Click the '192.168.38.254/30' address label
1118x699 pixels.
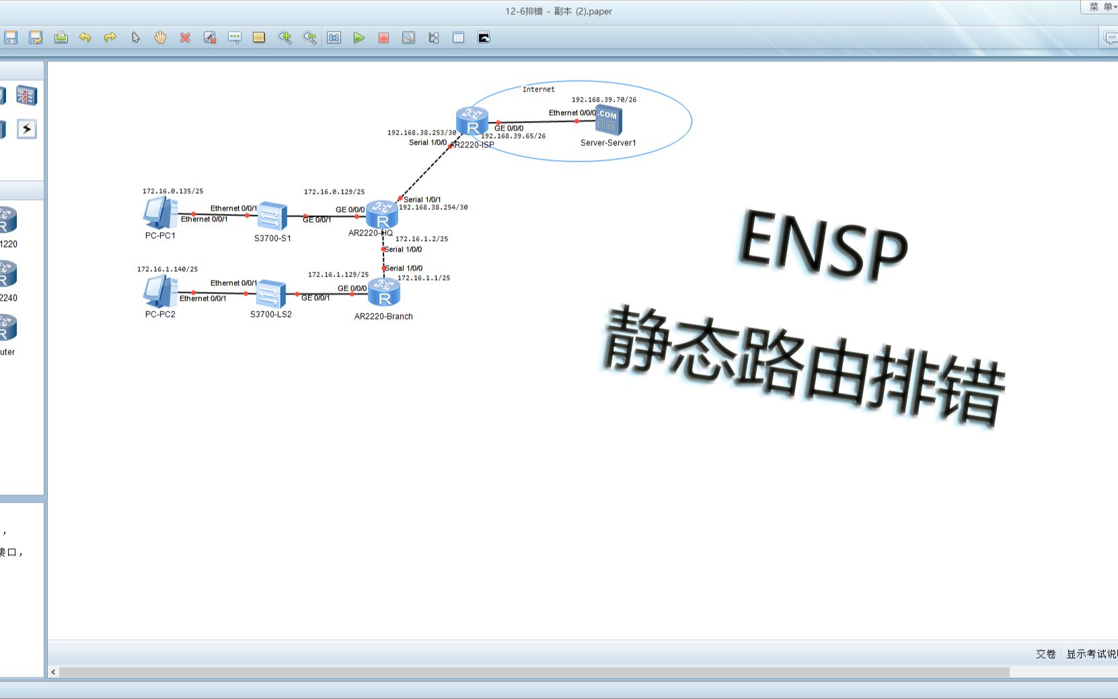coord(433,207)
